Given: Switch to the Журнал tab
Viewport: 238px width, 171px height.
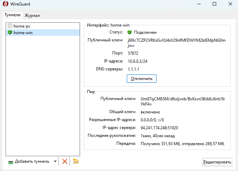Looking at the screenshot, I should click(x=32, y=15).
